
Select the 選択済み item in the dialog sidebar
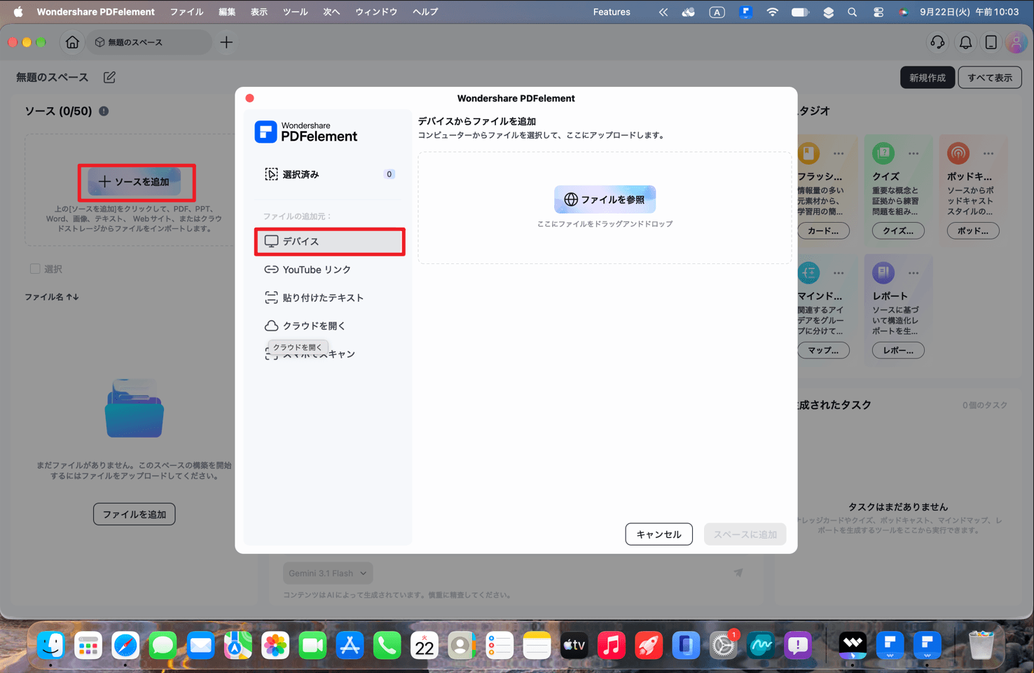[329, 174]
